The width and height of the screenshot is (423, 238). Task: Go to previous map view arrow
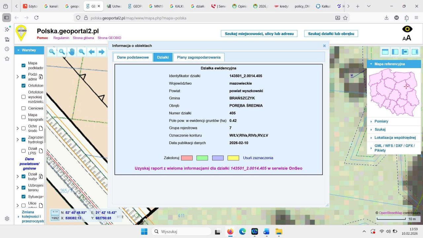[92, 52]
